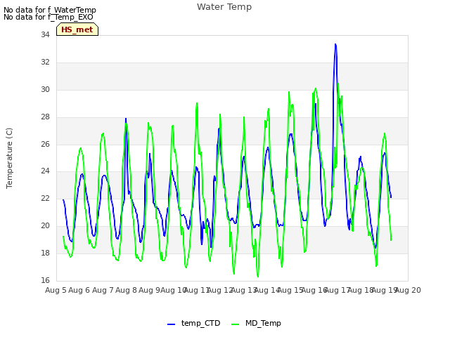450x337 pixels.
Task: Click the y-axis value 16
Action: point(45,280)
